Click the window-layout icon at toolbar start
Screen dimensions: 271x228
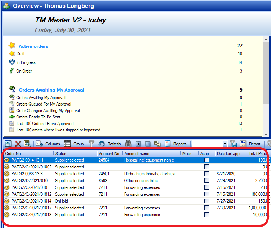point(8,144)
